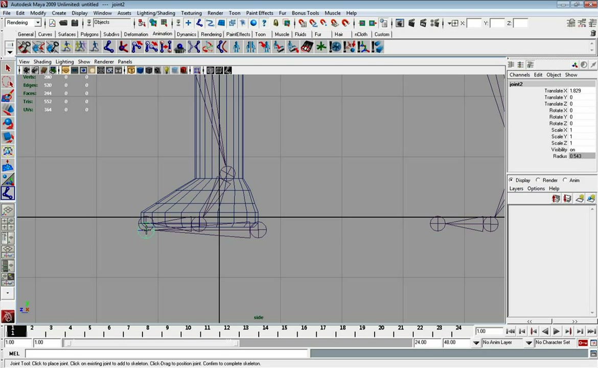Click the IK Handle tool shelf icon
Screen dimensions: 598x368
pos(123,48)
